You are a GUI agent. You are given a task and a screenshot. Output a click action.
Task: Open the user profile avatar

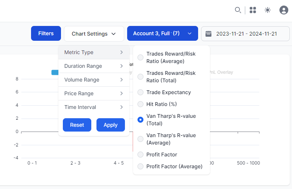click(284, 10)
